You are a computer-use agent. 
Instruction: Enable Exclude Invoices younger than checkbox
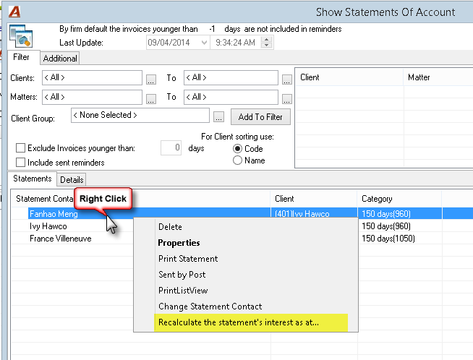click(x=20, y=148)
